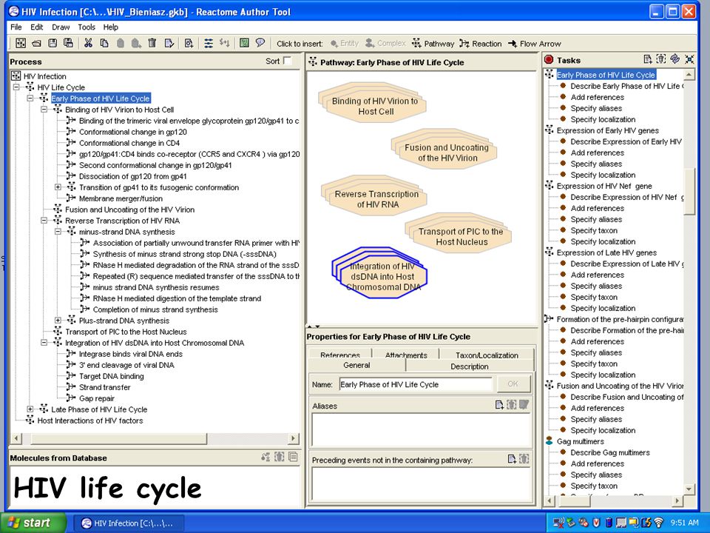The width and height of the screenshot is (710, 533).
Task: Click the Name input field
Action: (416, 384)
